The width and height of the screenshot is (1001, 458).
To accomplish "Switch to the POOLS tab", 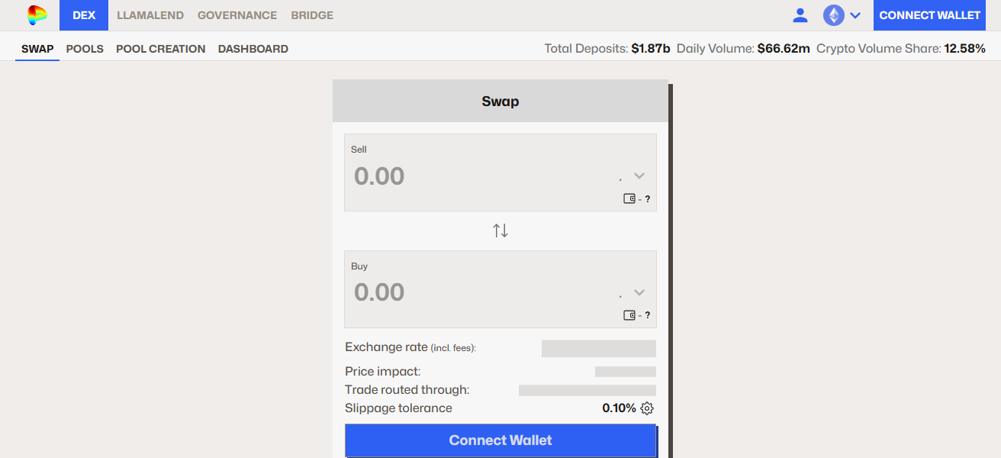I will (x=85, y=48).
